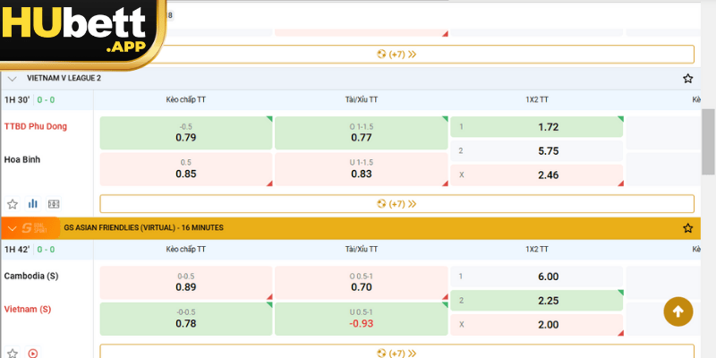Screen dimensions: 716x358
Task: Open TTBD Phu Dong team link
Action: pyautogui.click(x=36, y=126)
